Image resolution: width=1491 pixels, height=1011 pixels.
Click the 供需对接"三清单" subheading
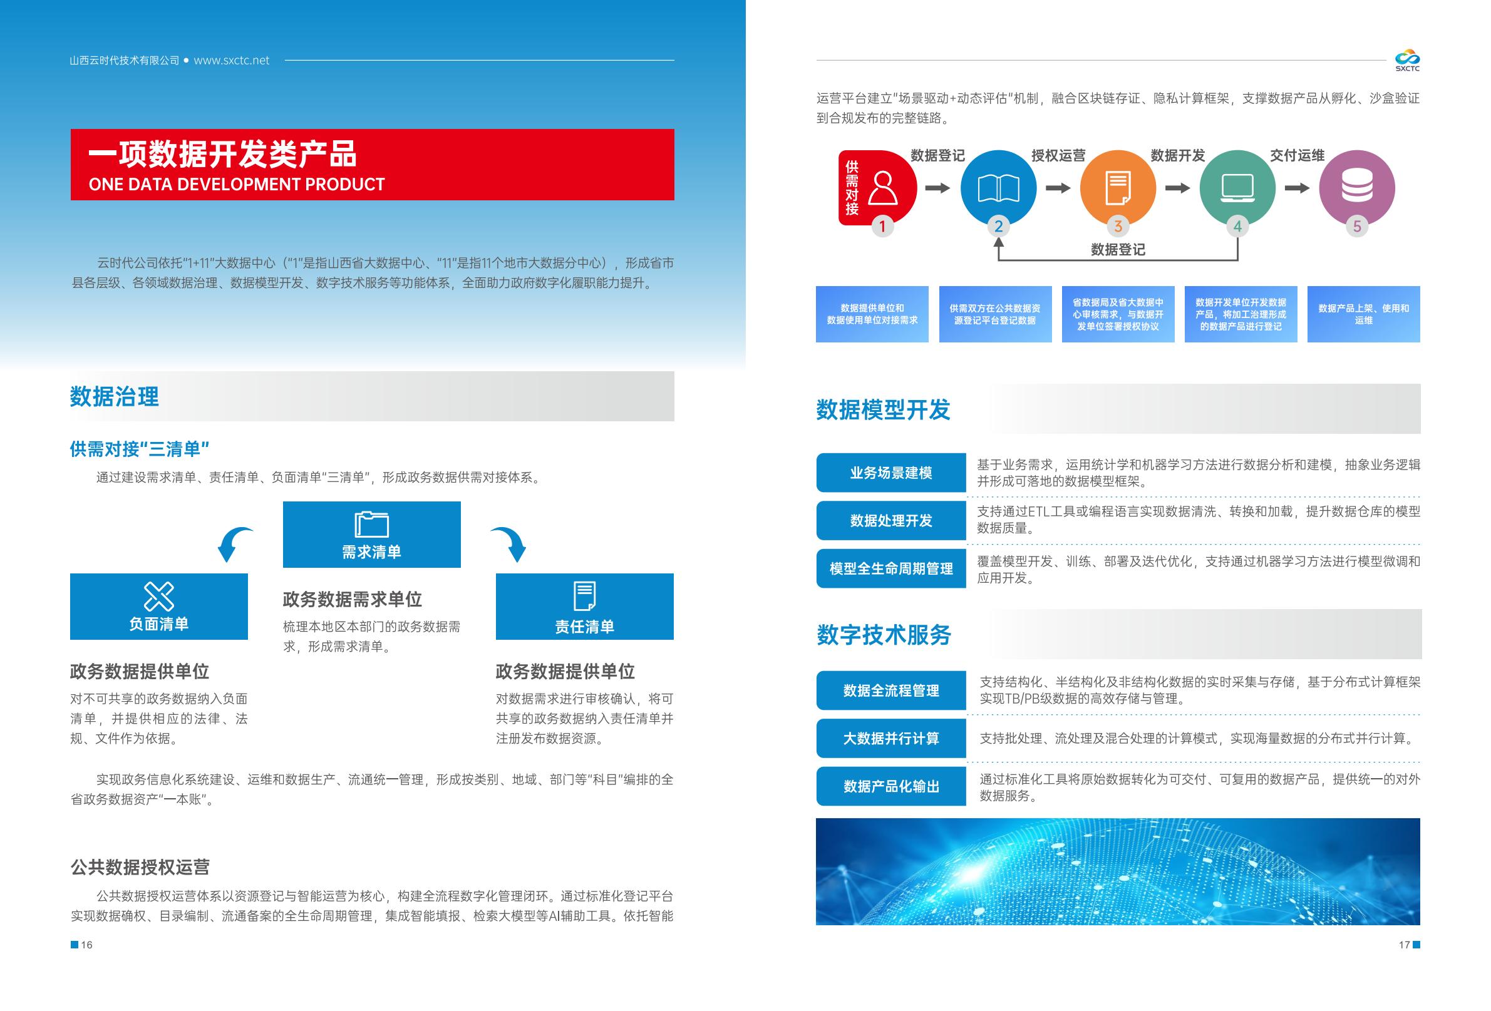[x=139, y=449]
